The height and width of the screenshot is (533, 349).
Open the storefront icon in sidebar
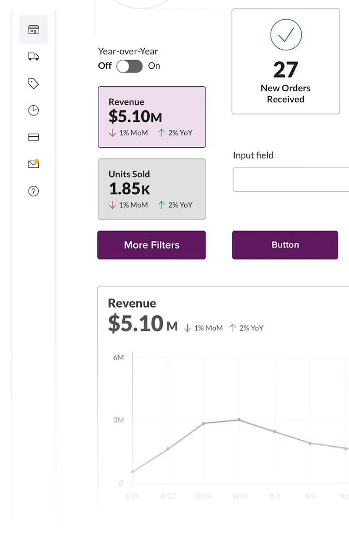click(x=34, y=29)
